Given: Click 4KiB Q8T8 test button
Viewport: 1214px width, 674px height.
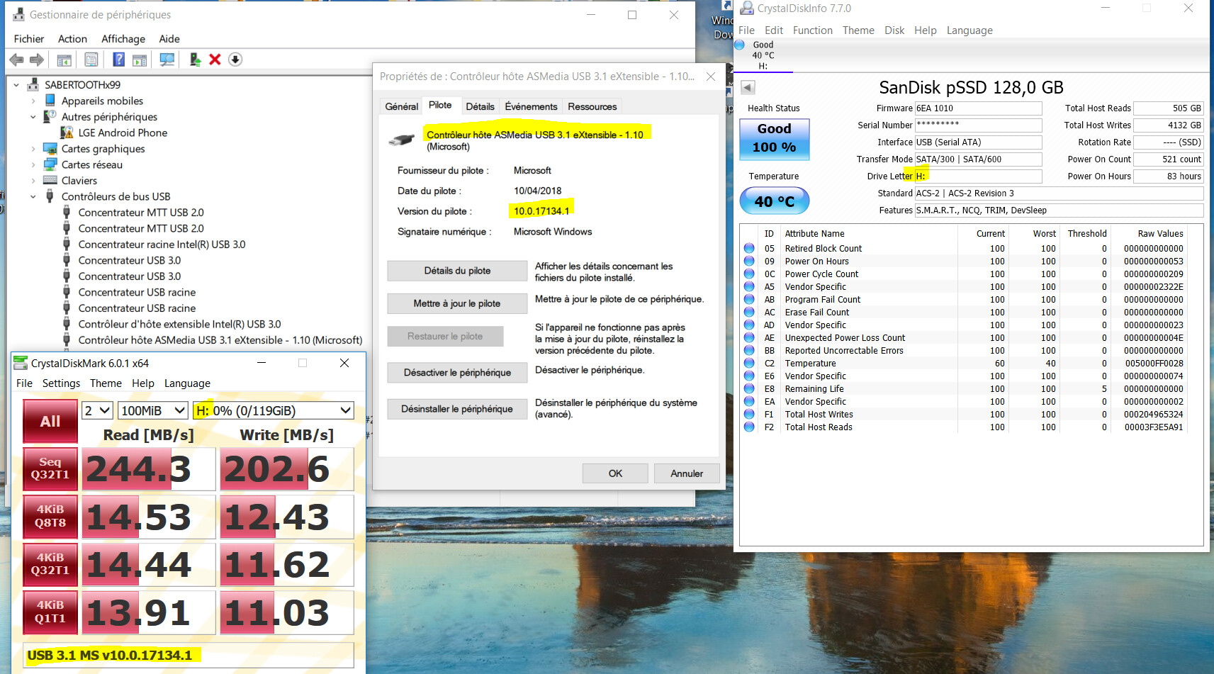Looking at the screenshot, I should pyautogui.click(x=50, y=516).
